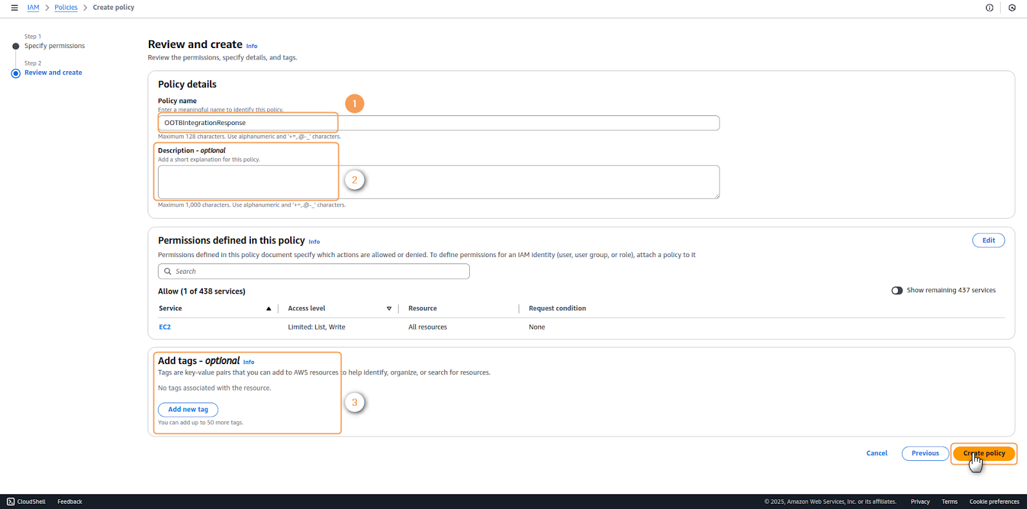Screen dimensions: 1027x509
Task: Click the Create policy button
Action: [983, 453]
